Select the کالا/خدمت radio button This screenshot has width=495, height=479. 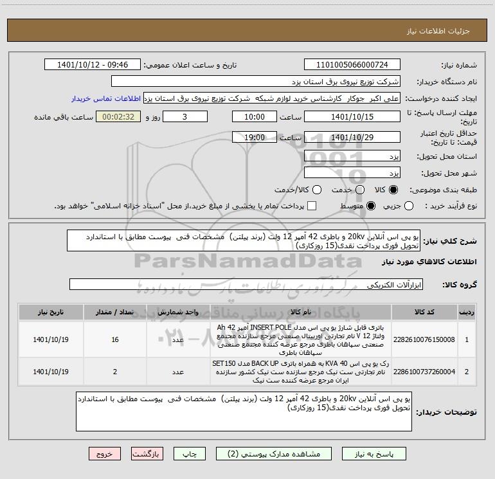click(317, 190)
